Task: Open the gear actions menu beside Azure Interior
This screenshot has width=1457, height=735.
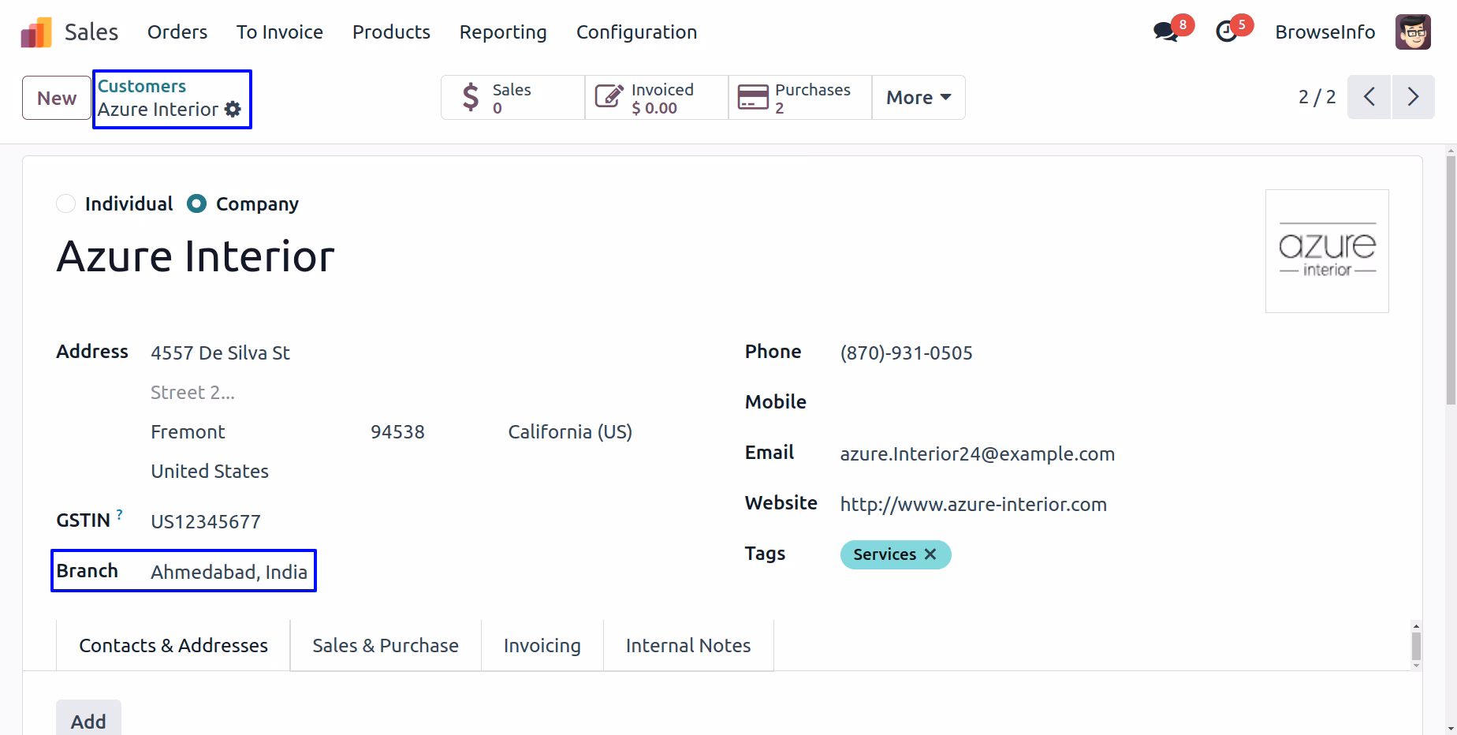Action: click(233, 110)
